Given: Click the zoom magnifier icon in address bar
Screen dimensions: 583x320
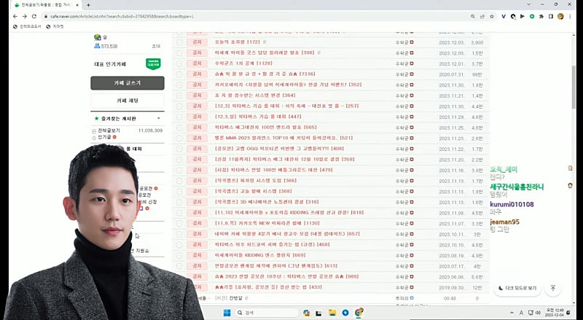Looking at the screenshot, I should (473, 16).
